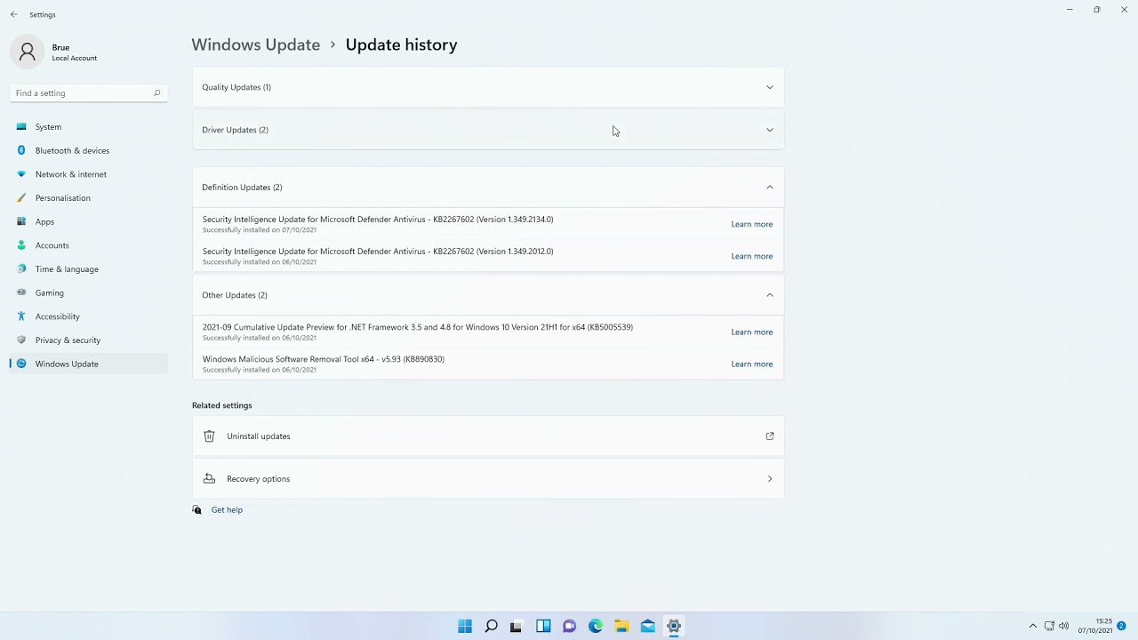Click the Recovery options drive icon
1138x640 pixels.
click(x=209, y=478)
